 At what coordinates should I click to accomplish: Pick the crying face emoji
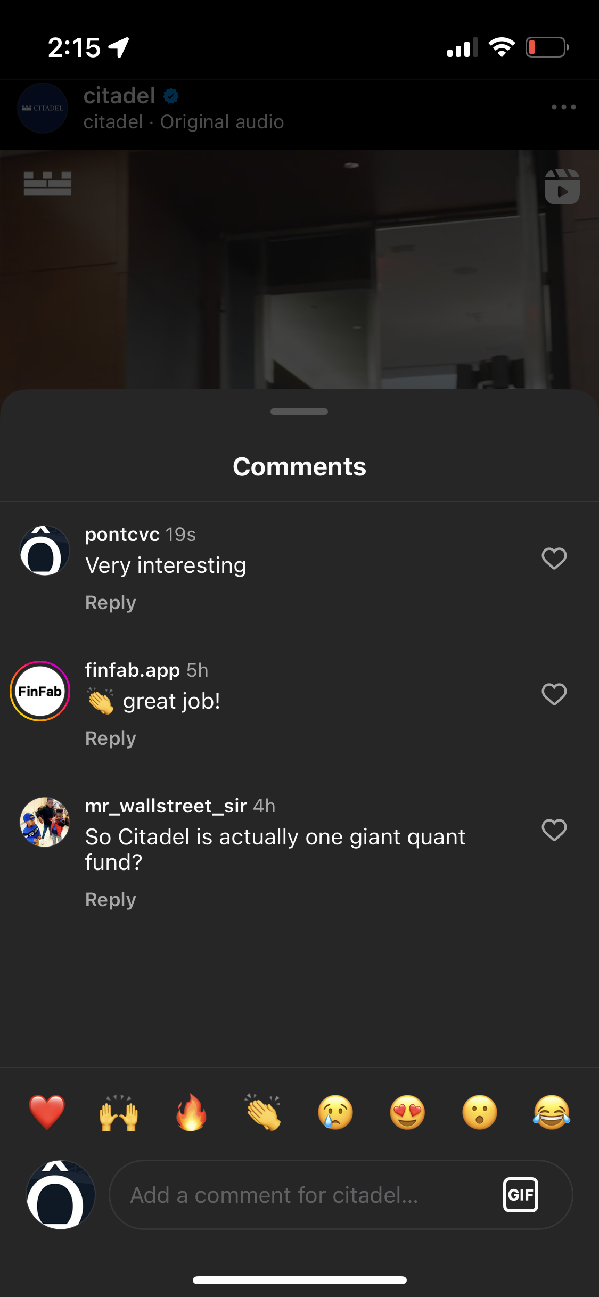pos(335,1112)
